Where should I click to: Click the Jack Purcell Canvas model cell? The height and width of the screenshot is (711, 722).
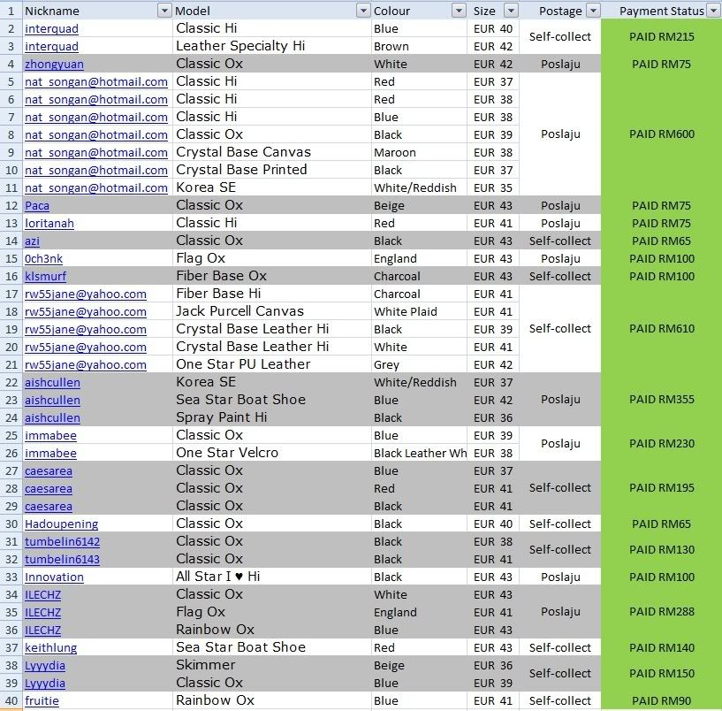pos(239,311)
